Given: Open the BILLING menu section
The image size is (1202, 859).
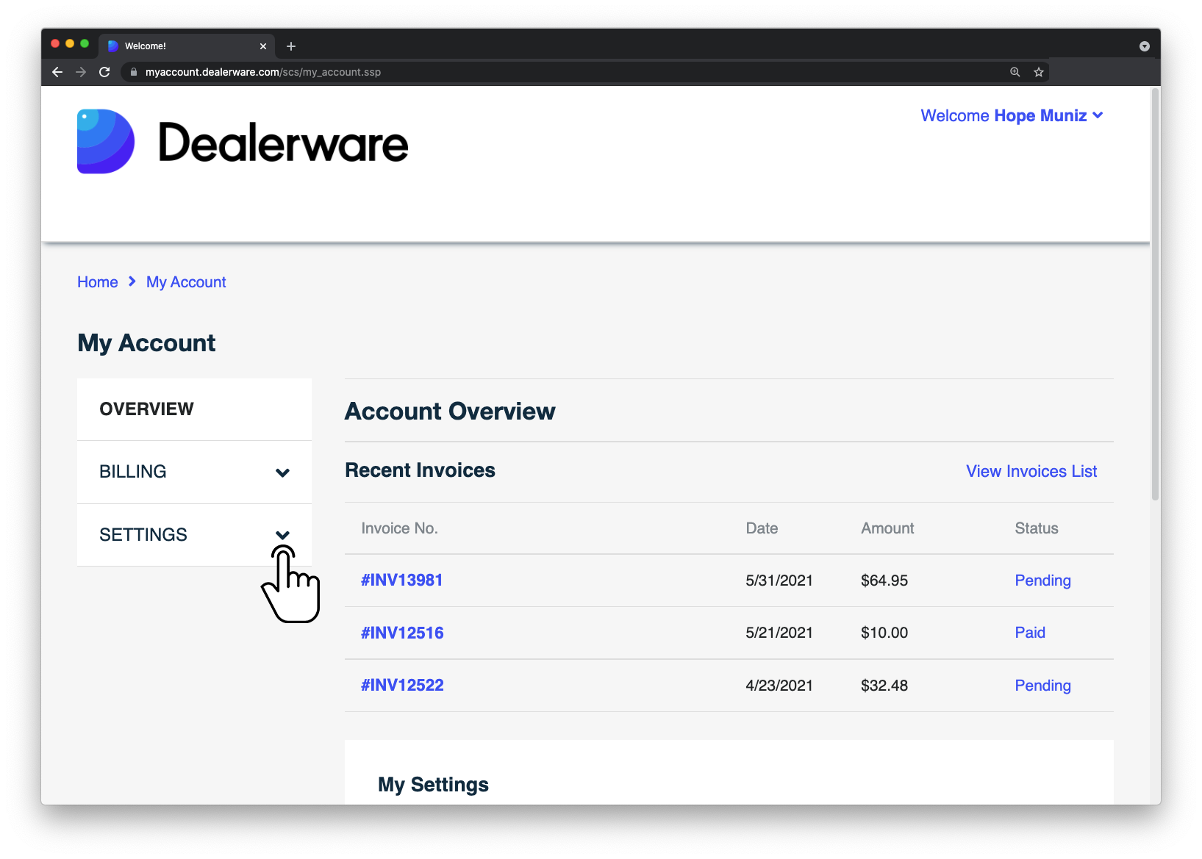Looking at the screenshot, I should click(x=194, y=472).
